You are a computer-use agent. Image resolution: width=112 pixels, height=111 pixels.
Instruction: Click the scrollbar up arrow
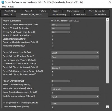(x=108, y=20)
